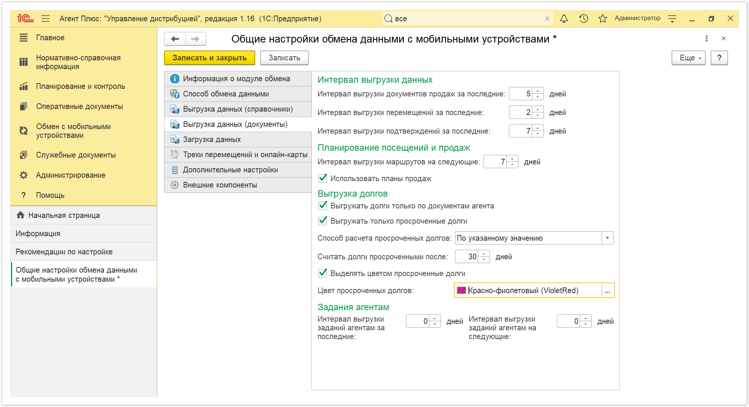Viewport: 749px width, 407px height.
Task: Open Начальная страница in open windows panel
Action: click(84, 215)
